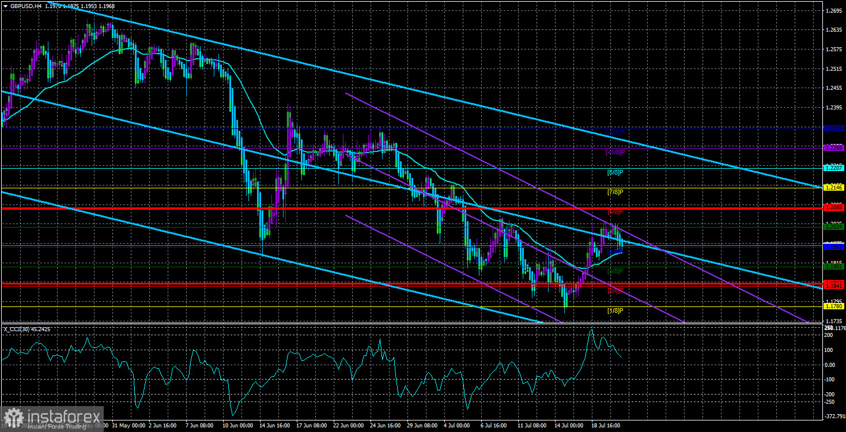Click the 1.2207 cyan price tag
Screen dimensions: 846x432
834,168
